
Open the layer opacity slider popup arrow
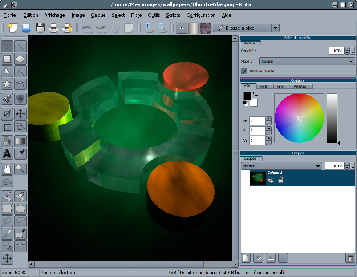353,166
